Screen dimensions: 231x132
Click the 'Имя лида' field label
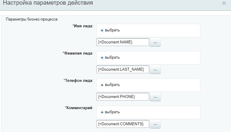(x=83, y=26)
